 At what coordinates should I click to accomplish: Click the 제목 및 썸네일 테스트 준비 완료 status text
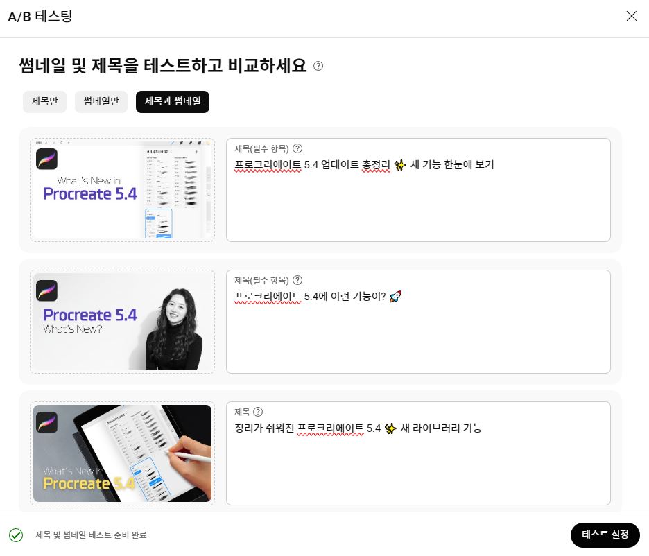(91, 535)
